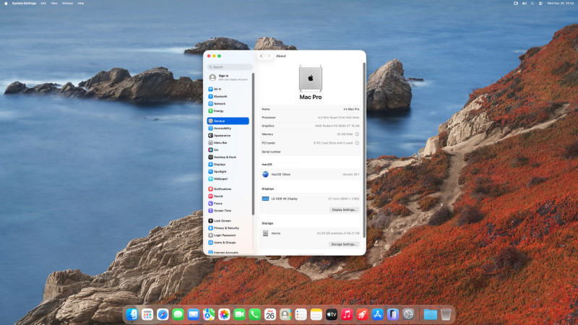The image size is (578, 325).
Task: Open Maps from the Dock
Action: tap(209, 314)
